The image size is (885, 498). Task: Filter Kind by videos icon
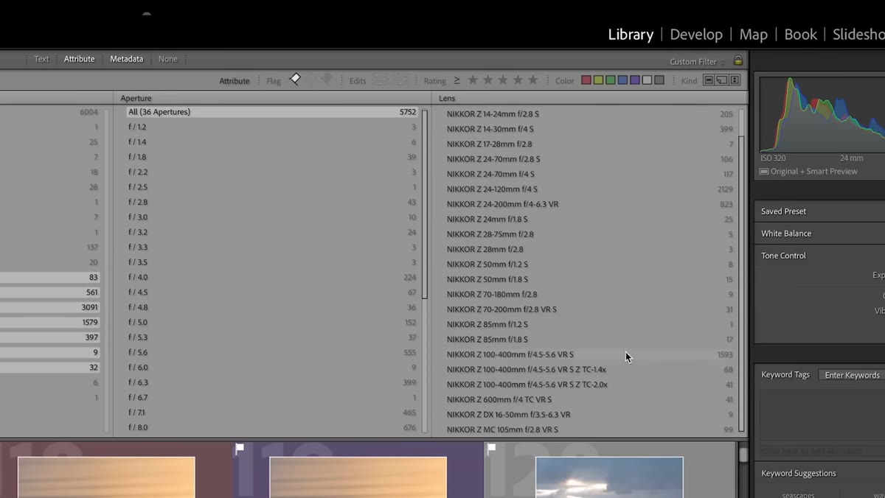coord(735,80)
